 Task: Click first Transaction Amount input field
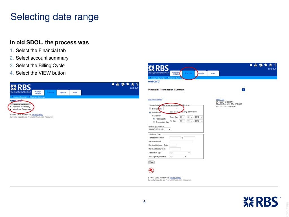(175, 138)
